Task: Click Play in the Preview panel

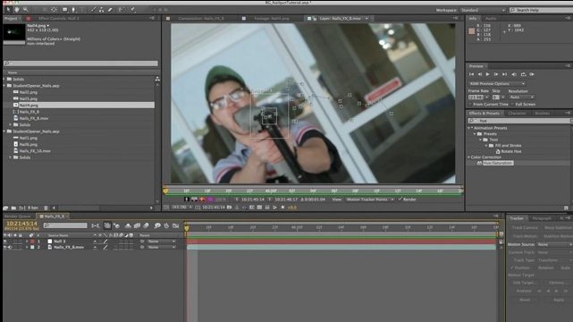Action: click(487, 74)
